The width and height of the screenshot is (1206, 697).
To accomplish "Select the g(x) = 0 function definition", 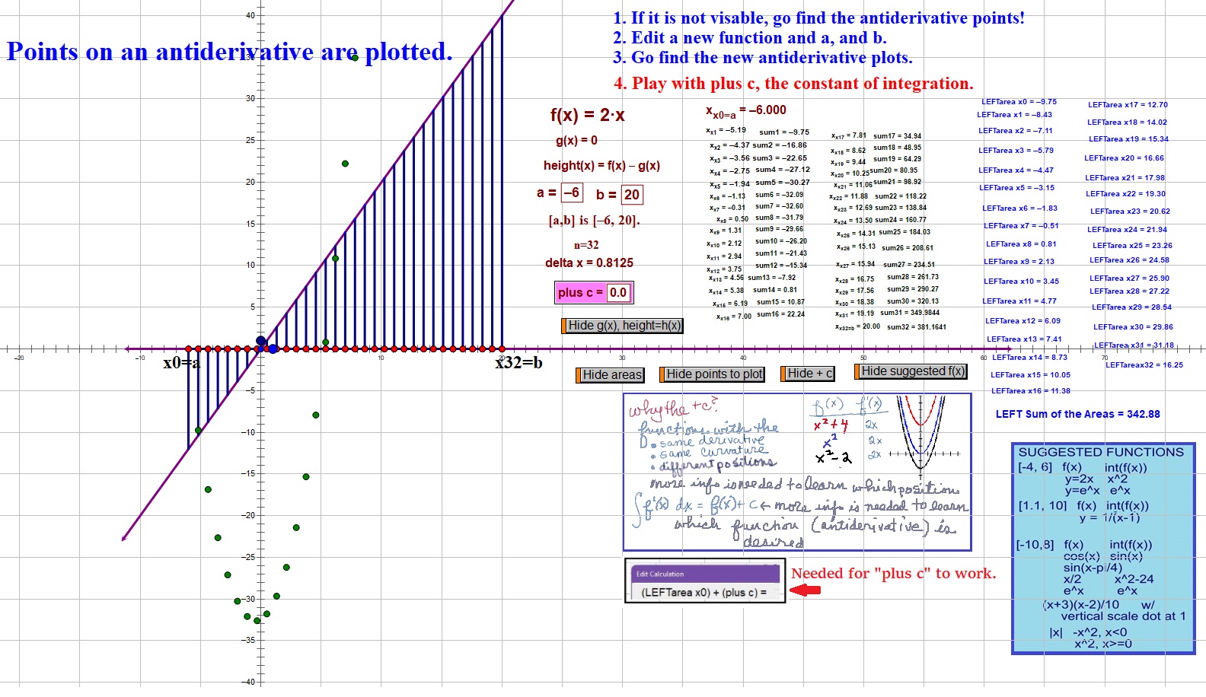I will tap(576, 141).
